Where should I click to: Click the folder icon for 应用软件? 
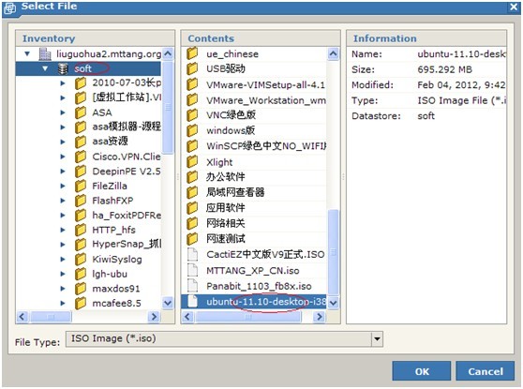192,208
